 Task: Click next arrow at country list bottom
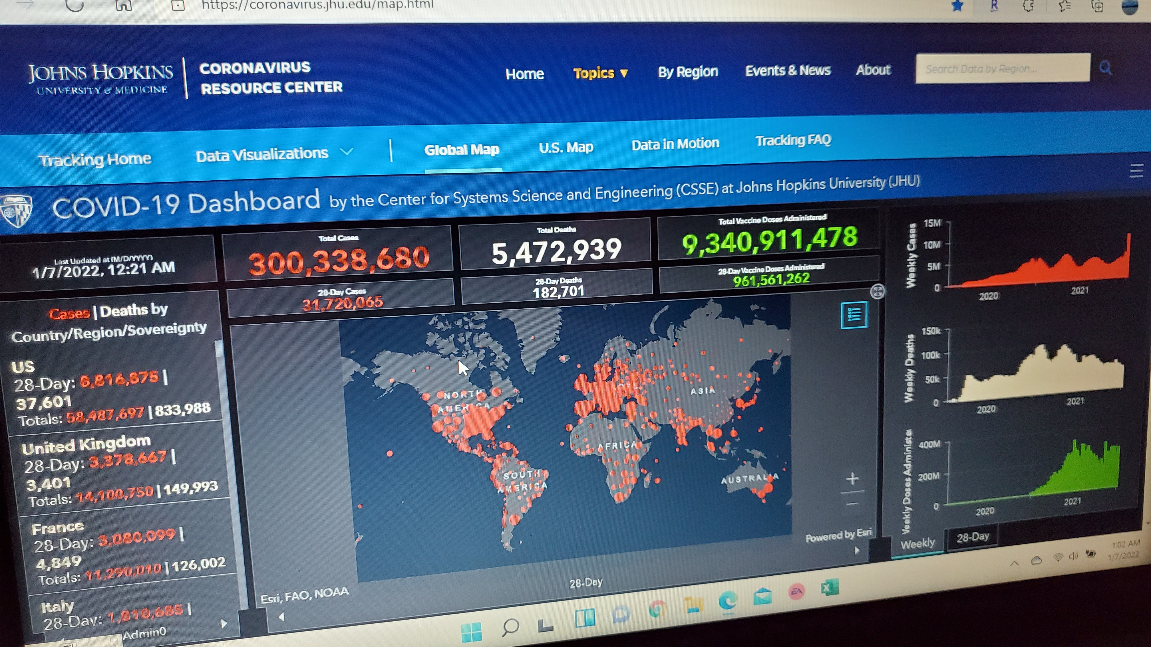click(x=224, y=623)
